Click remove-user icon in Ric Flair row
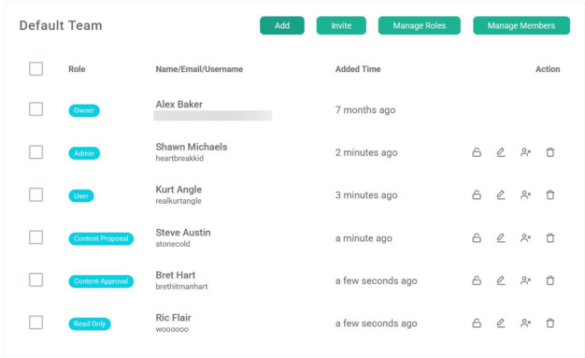The width and height of the screenshot is (585, 358). tap(526, 322)
